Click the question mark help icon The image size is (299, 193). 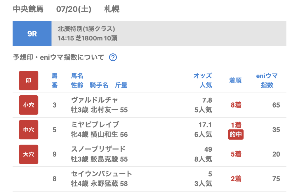[113, 57]
